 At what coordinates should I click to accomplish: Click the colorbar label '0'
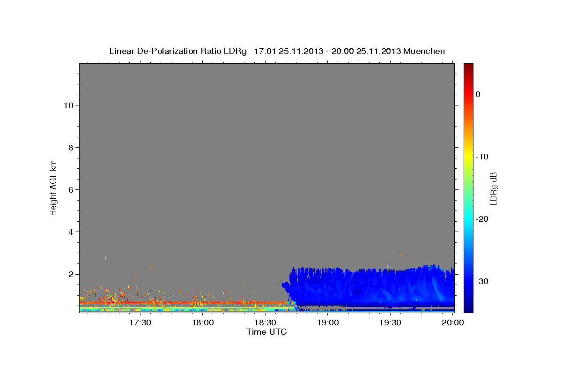coord(478,94)
